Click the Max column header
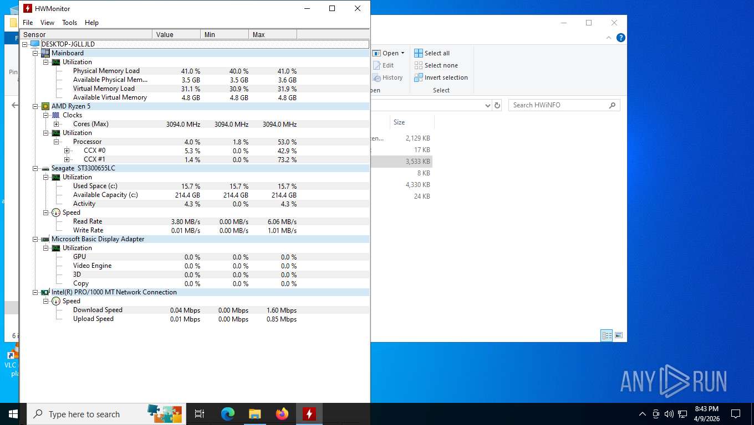The image size is (754, 425). coord(273,34)
